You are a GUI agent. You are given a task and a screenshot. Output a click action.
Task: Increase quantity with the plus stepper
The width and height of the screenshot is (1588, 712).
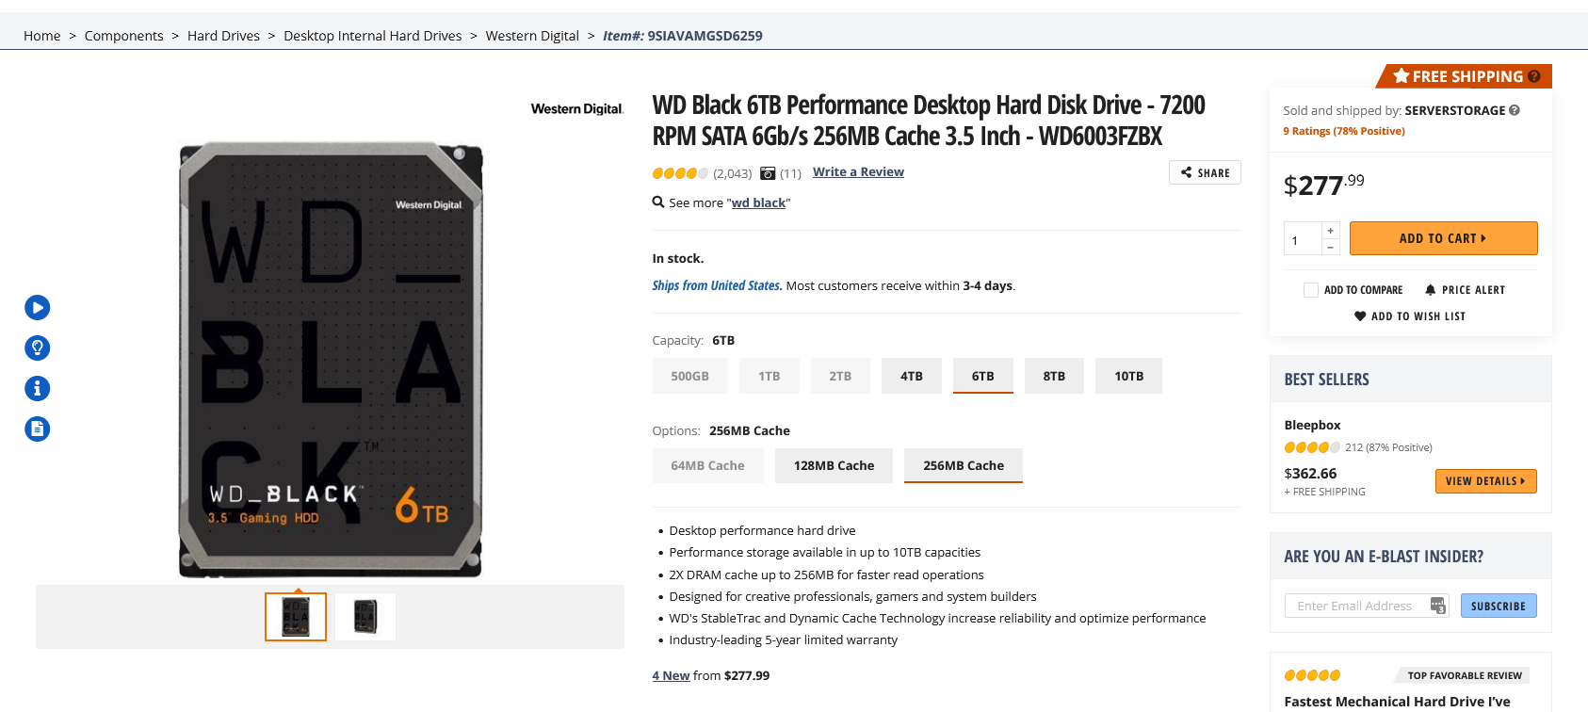pos(1330,231)
